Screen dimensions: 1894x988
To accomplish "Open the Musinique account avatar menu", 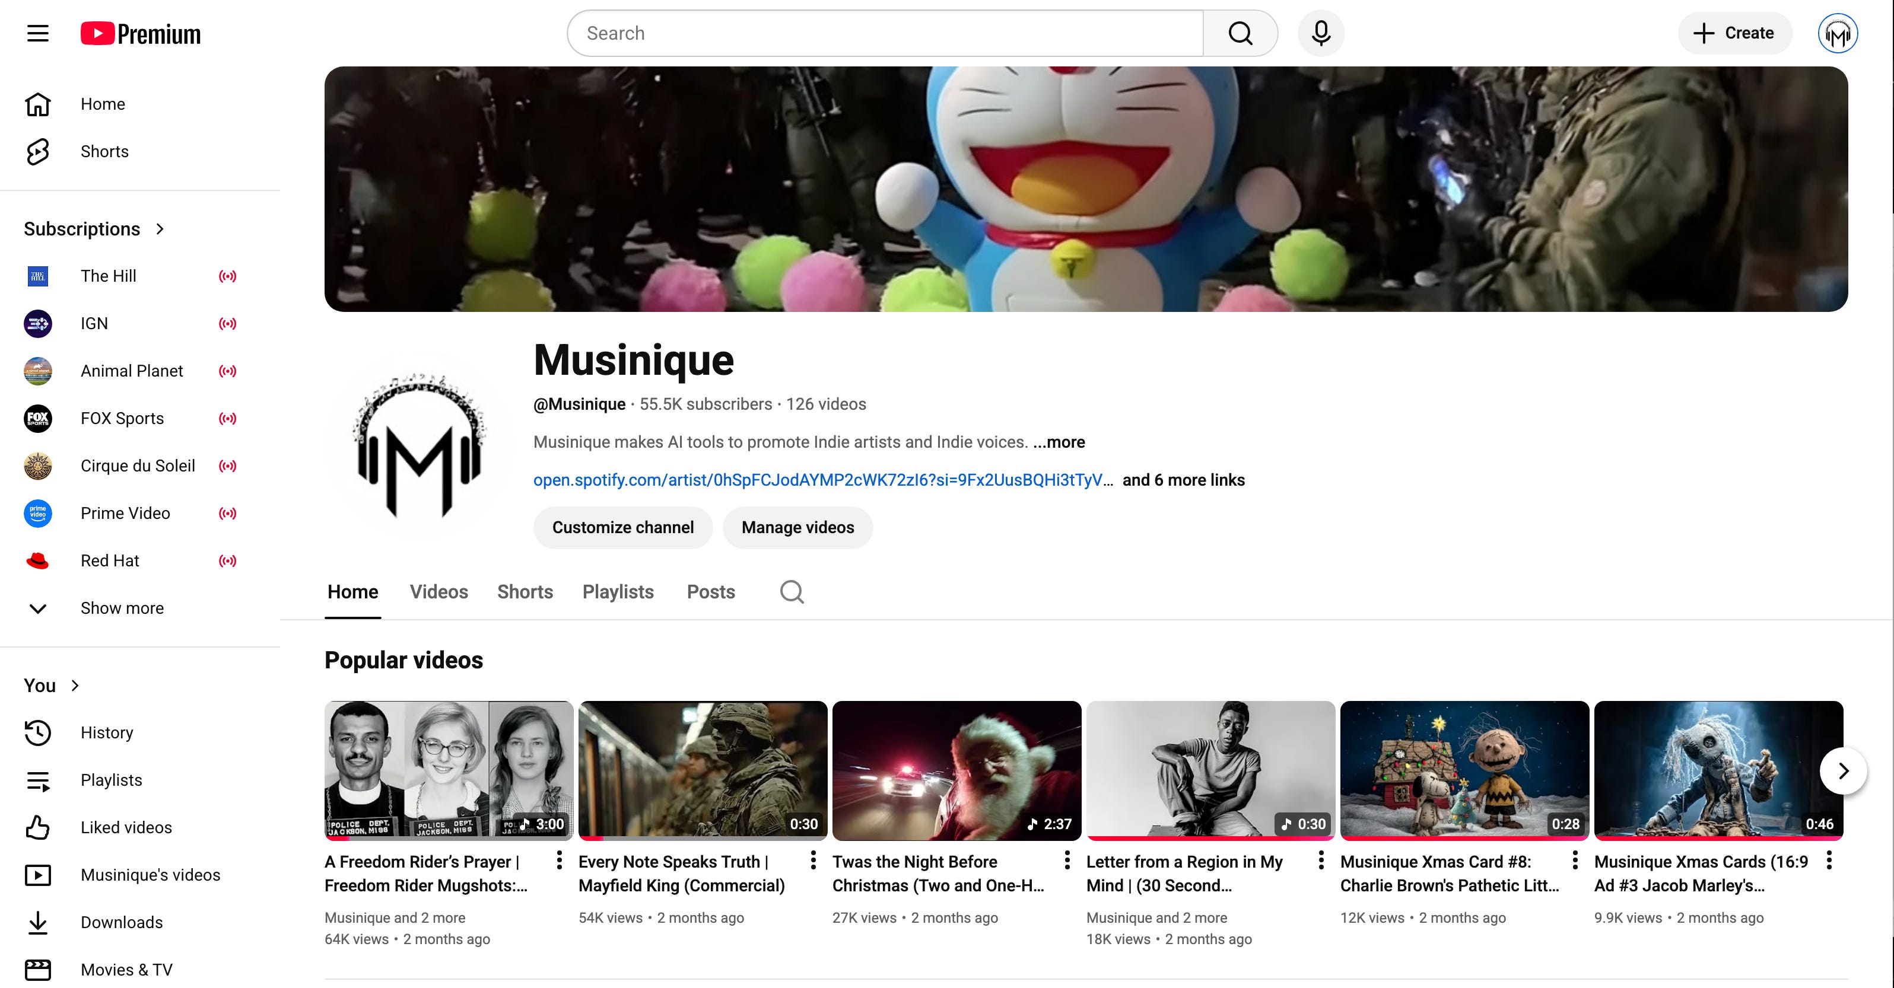I will [x=1838, y=34].
